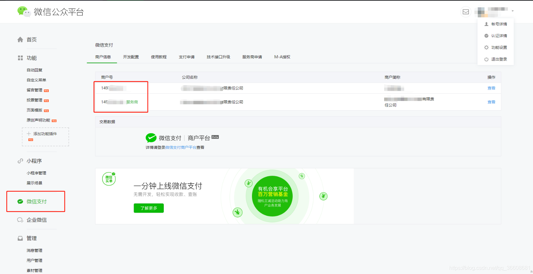Open 小程序管理 in the sidebar
The width and height of the screenshot is (533, 274).
(36, 173)
